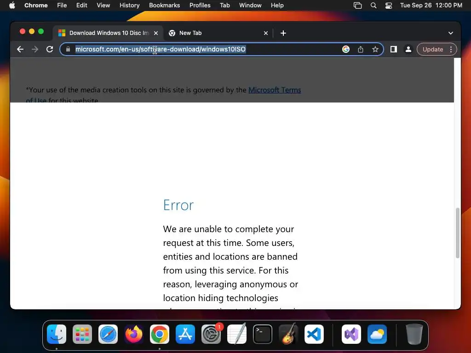Launch Safari from the Dock
The width and height of the screenshot is (471, 353).
click(x=108, y=334)
